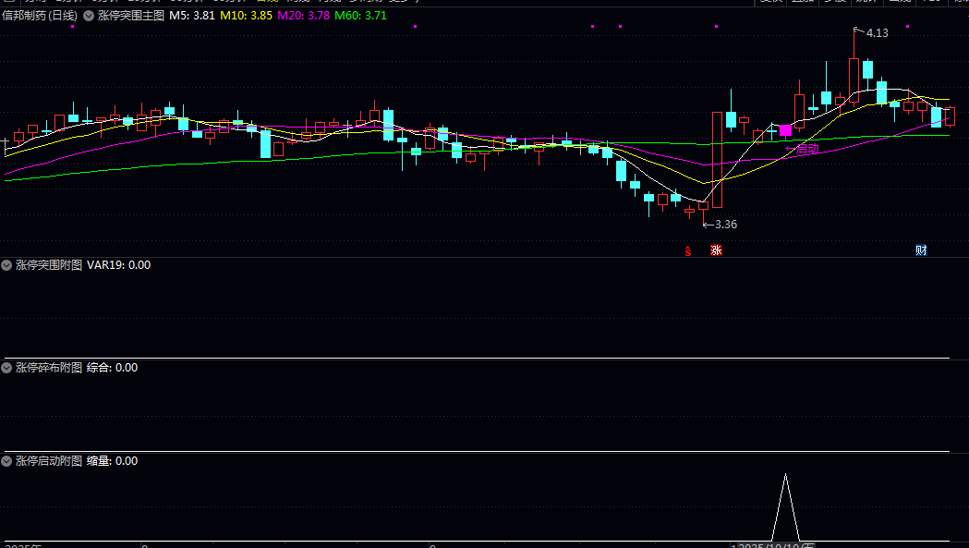Click the magenta 启动 signal candle
969x548 pixels.
point(785,131)
